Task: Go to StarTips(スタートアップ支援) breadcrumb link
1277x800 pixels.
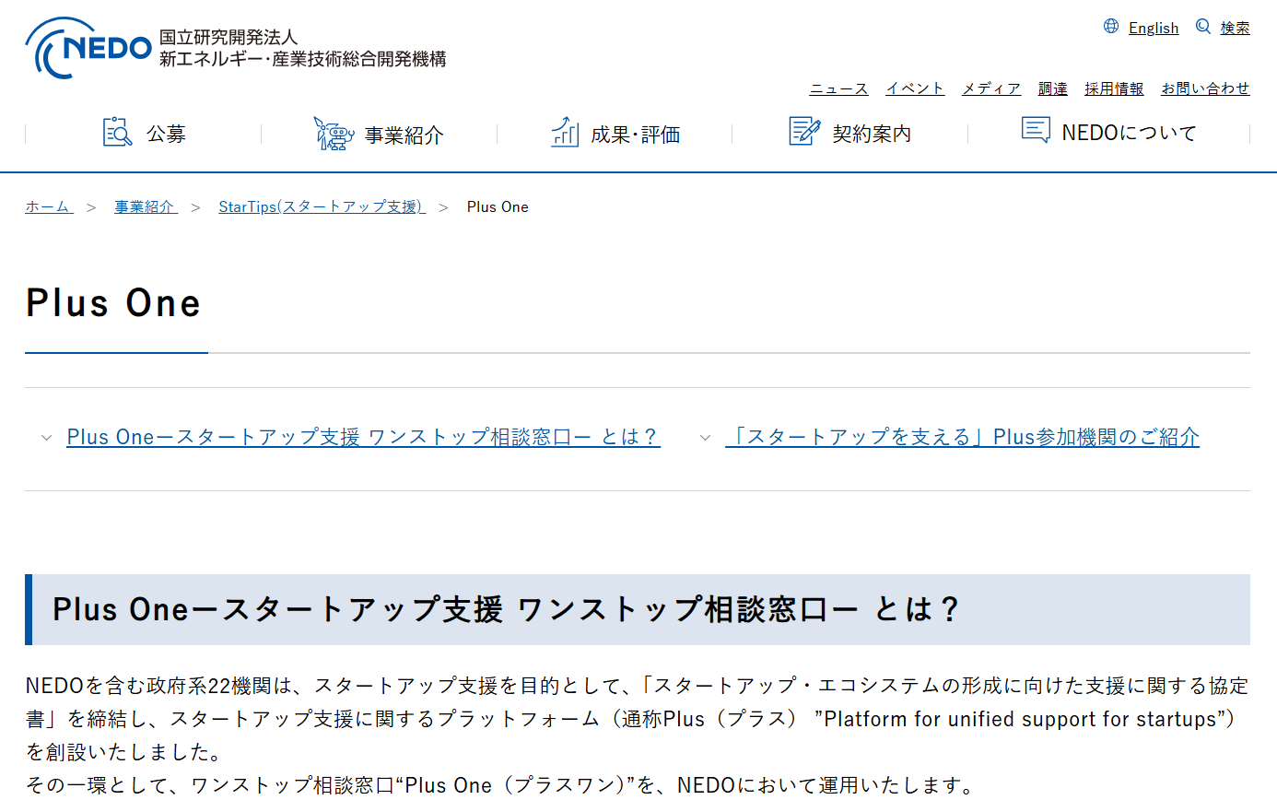Action: [x=322, y=206]
